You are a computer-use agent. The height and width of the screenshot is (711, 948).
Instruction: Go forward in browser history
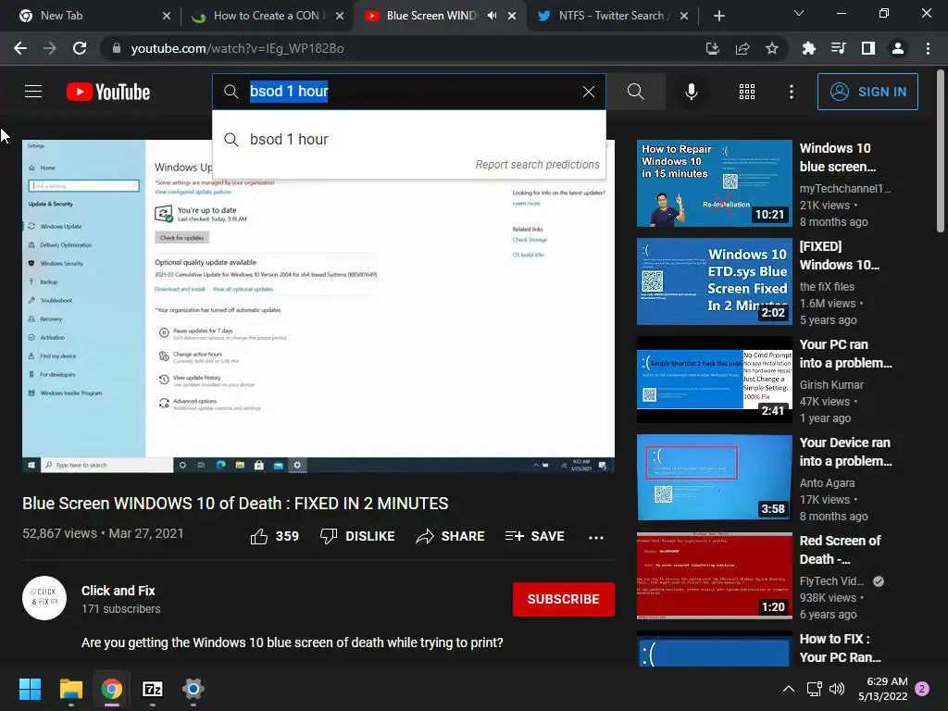(50, 48)
